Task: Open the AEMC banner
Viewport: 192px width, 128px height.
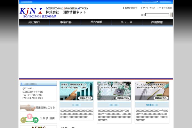Action: 38,127
